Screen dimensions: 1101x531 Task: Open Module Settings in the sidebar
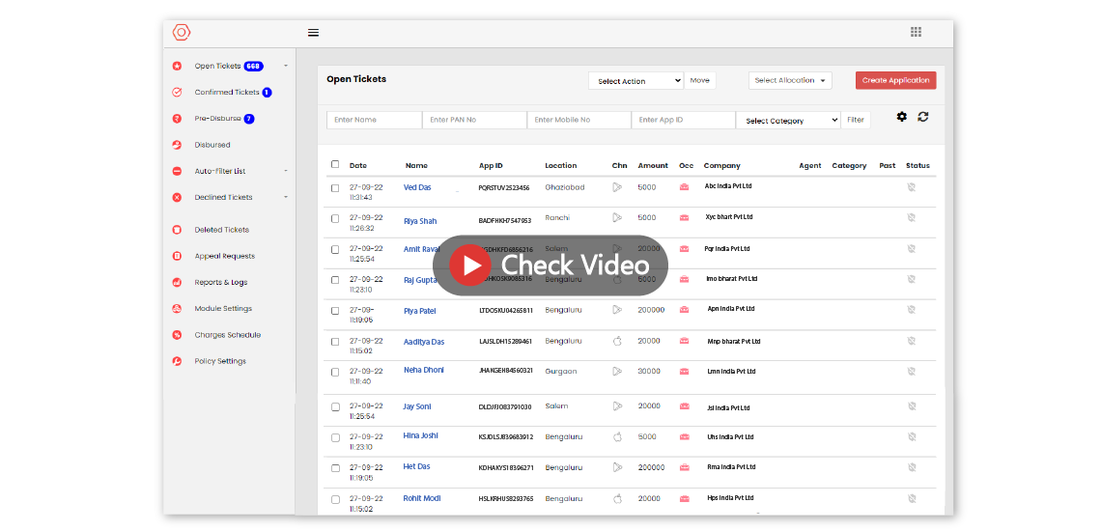point(223,308)
